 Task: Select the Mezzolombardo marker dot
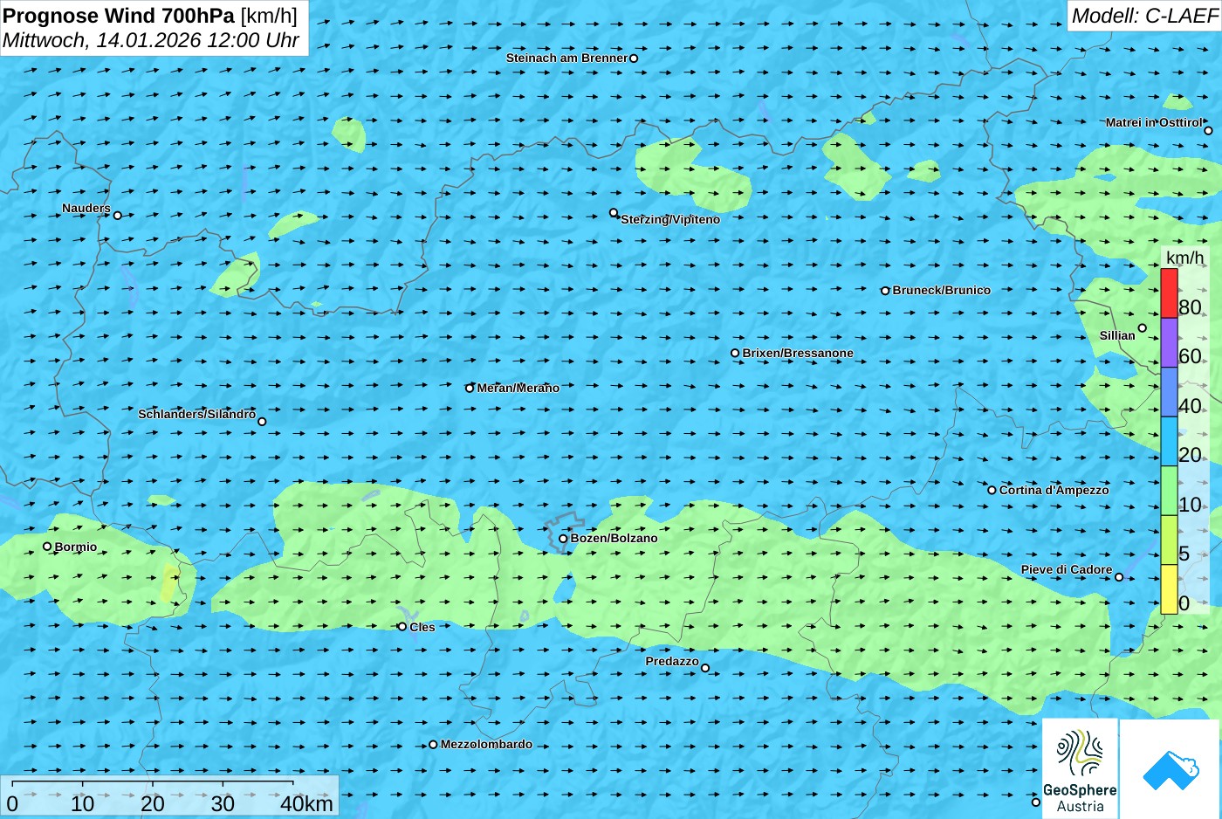pos(433,745)
